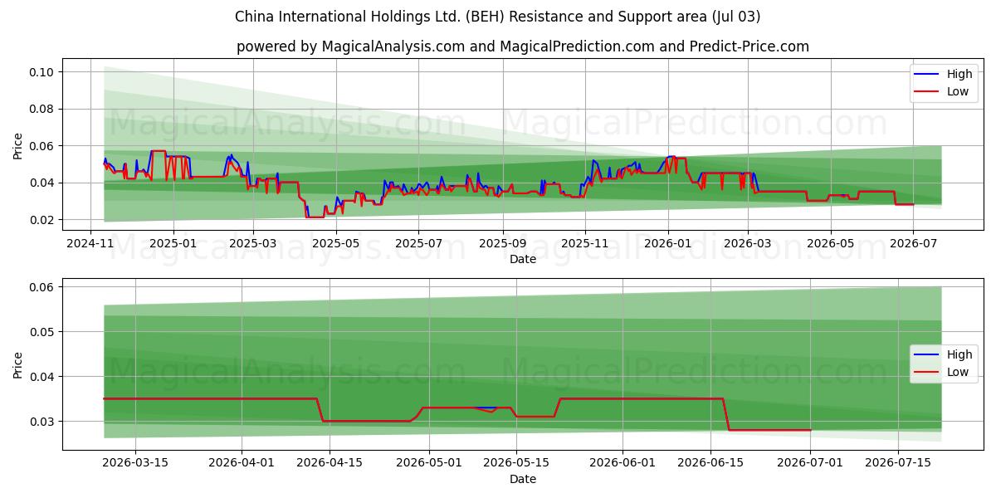Image resolution: width=996 pixels, height=498 pixels.
Task: Click the lower chart 0.04 price tick
Action: (x=42, y=377)
